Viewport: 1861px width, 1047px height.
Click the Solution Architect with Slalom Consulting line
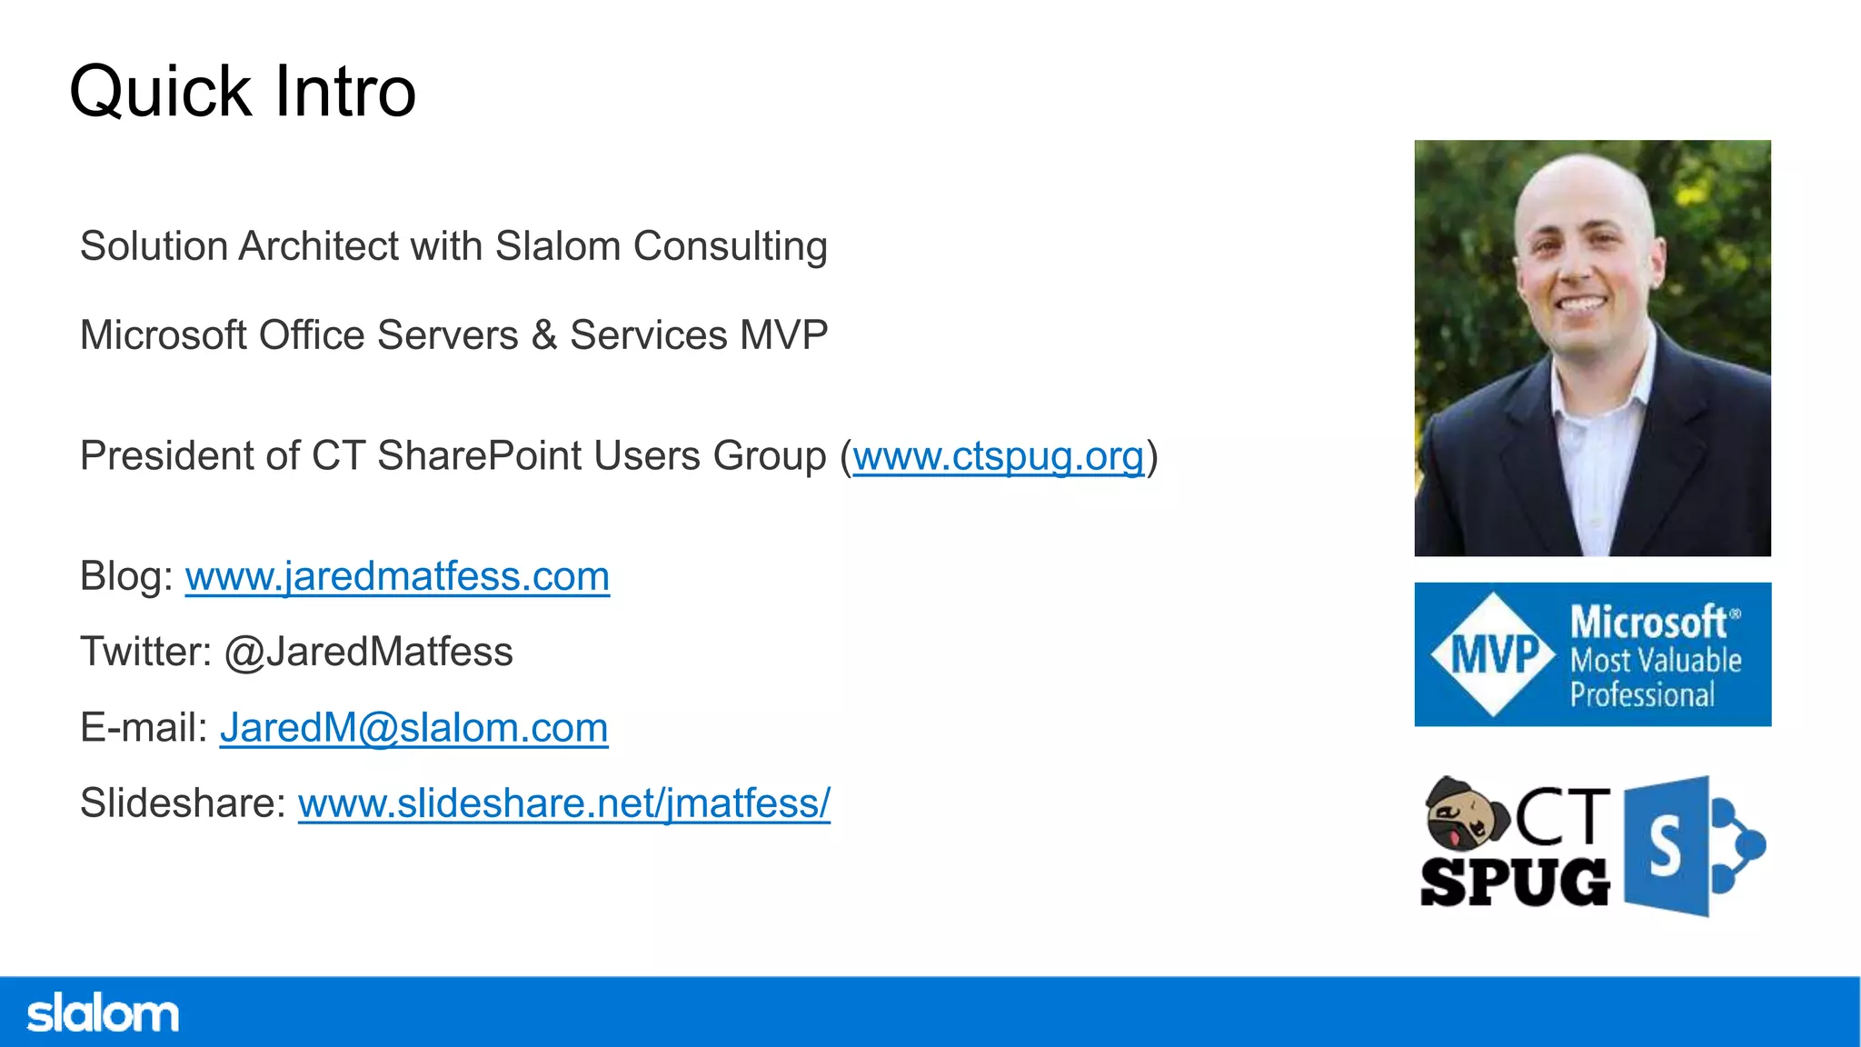tap(453, 246)
